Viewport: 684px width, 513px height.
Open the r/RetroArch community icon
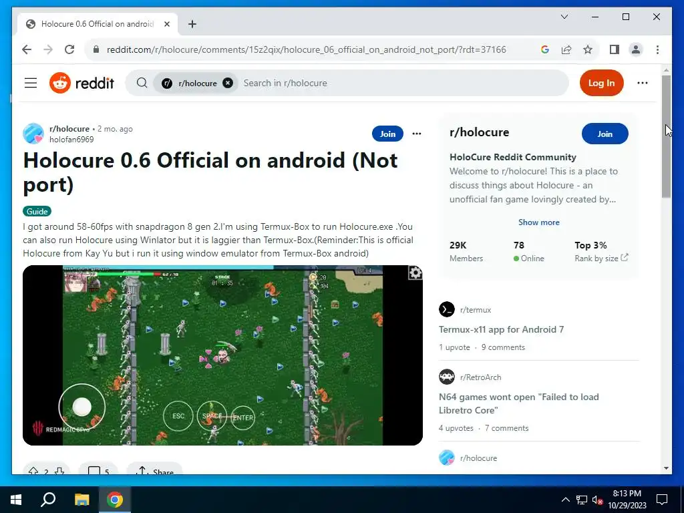coord(447,377)
